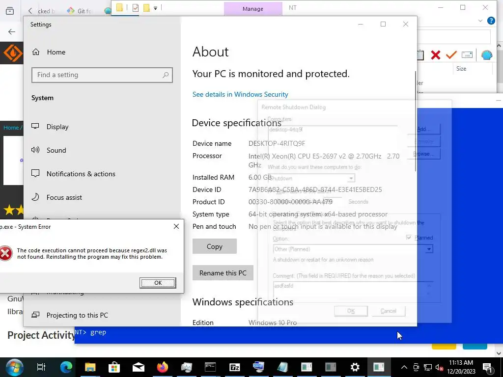Click the search magnifier in Find a setting
The image size is (503, 377).
pyautogui.click(x=166, y=75)
